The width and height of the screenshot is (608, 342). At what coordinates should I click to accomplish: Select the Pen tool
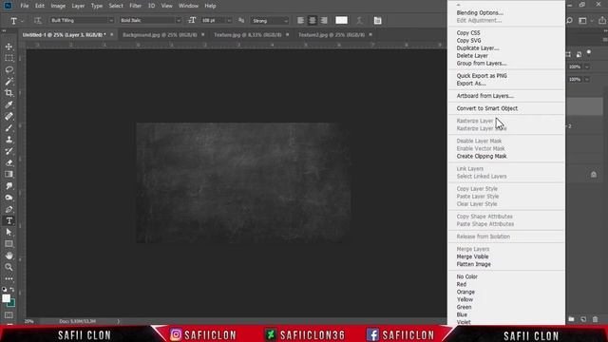coord(9,209)
